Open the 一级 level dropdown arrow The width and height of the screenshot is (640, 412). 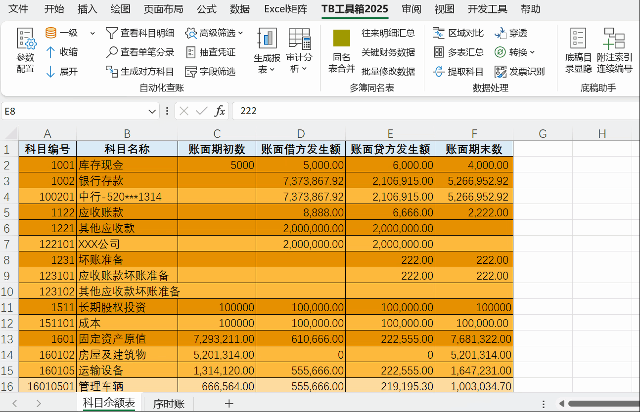pos(92,33)
